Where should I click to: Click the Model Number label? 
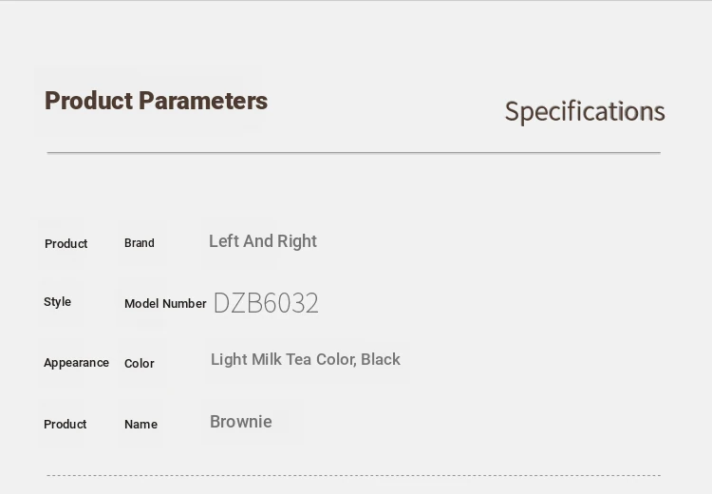point(165,304)
